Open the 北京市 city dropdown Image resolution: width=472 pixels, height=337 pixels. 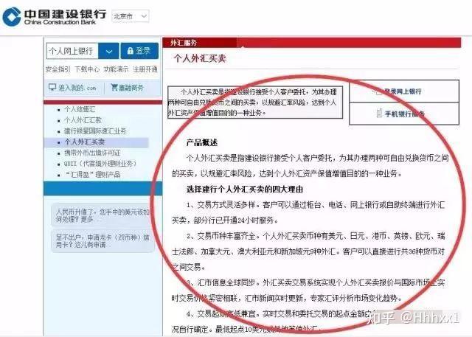(x=130, y=15)
